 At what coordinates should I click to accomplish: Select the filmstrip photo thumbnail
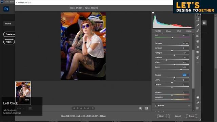(23, 93)
